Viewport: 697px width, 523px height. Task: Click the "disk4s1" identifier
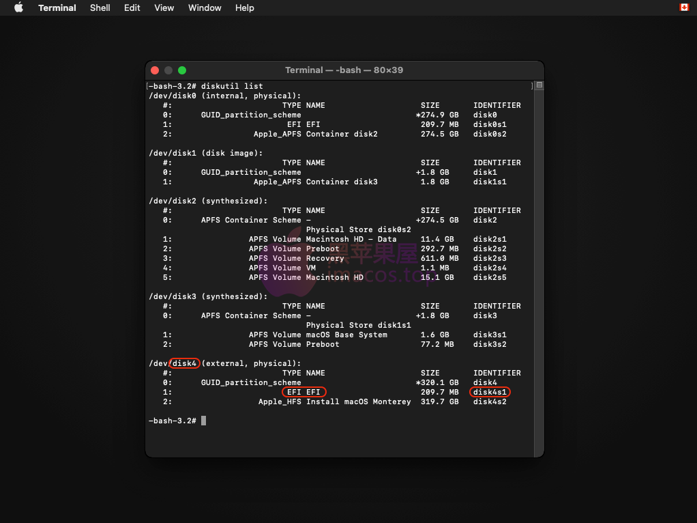[x=490, y=392]
